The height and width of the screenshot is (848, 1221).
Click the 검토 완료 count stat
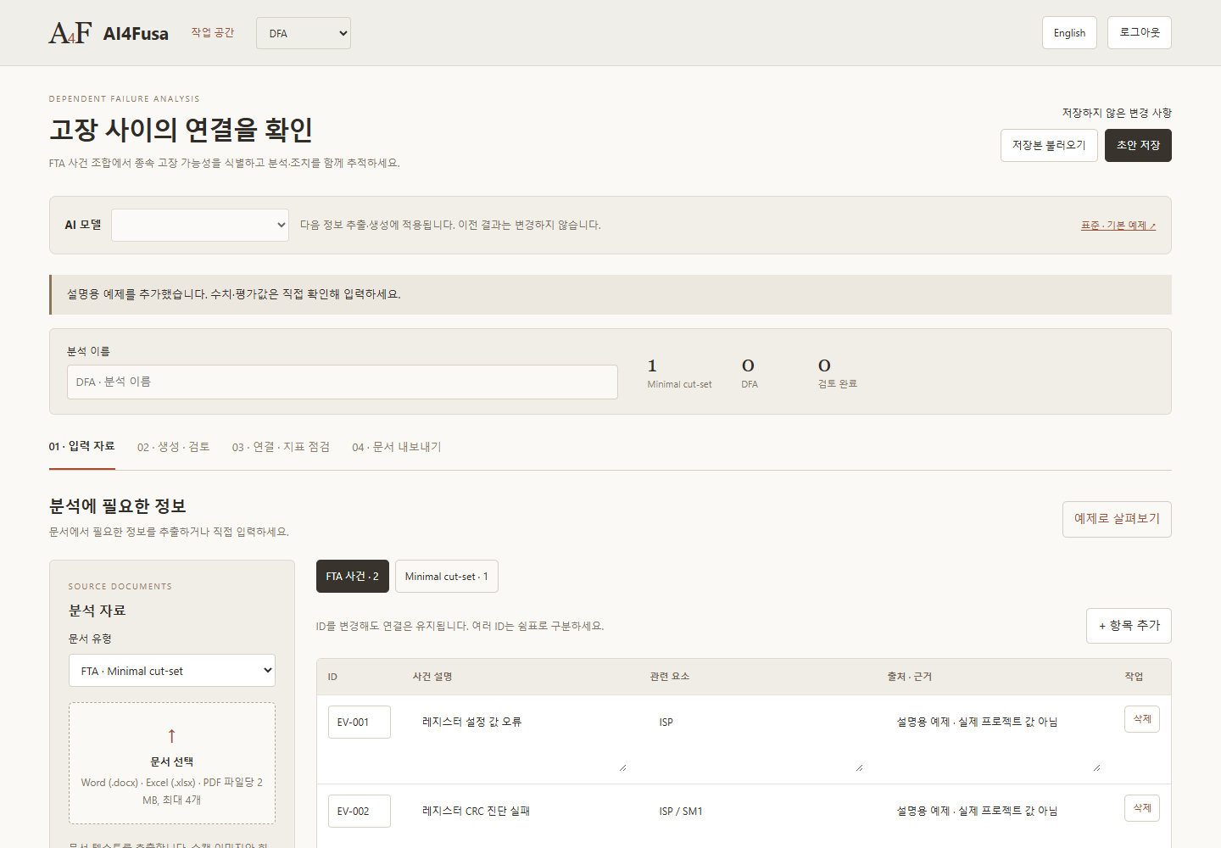pos(838,373)
